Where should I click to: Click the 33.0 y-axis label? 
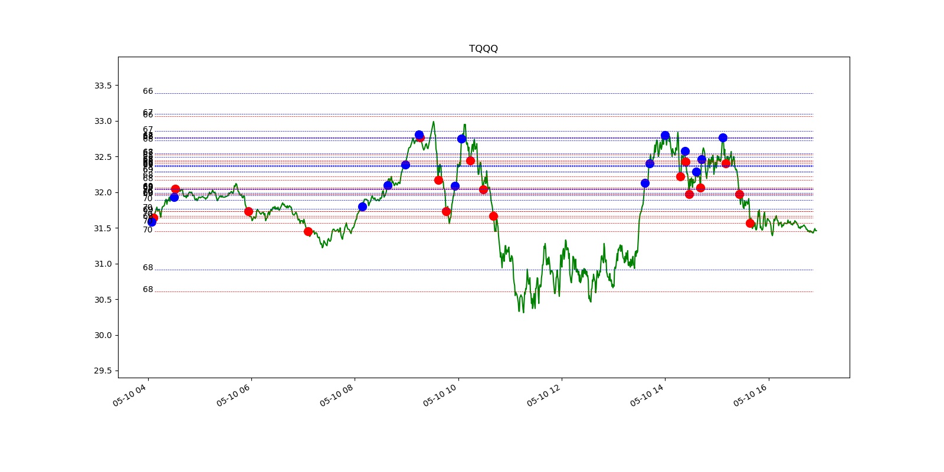click(x=103, y=121)
